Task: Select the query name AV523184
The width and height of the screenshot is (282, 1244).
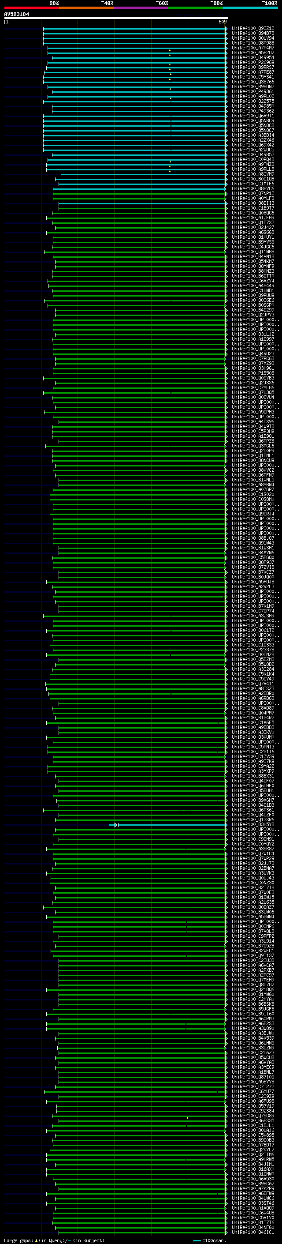Action: coord(16,15)
